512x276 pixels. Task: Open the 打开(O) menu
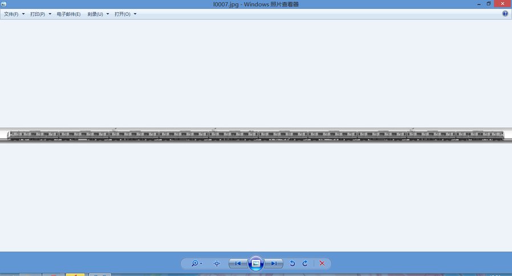122,14
